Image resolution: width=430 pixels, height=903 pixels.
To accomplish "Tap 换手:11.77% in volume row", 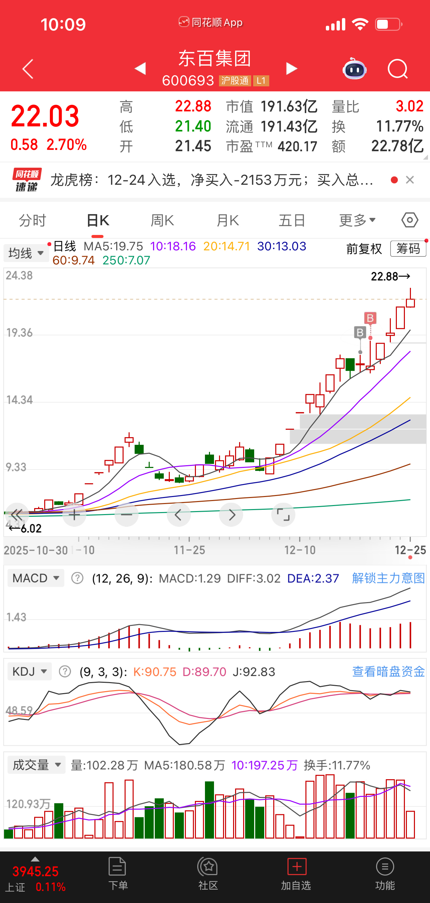I will pyautogui.click(x=337, y=765).
